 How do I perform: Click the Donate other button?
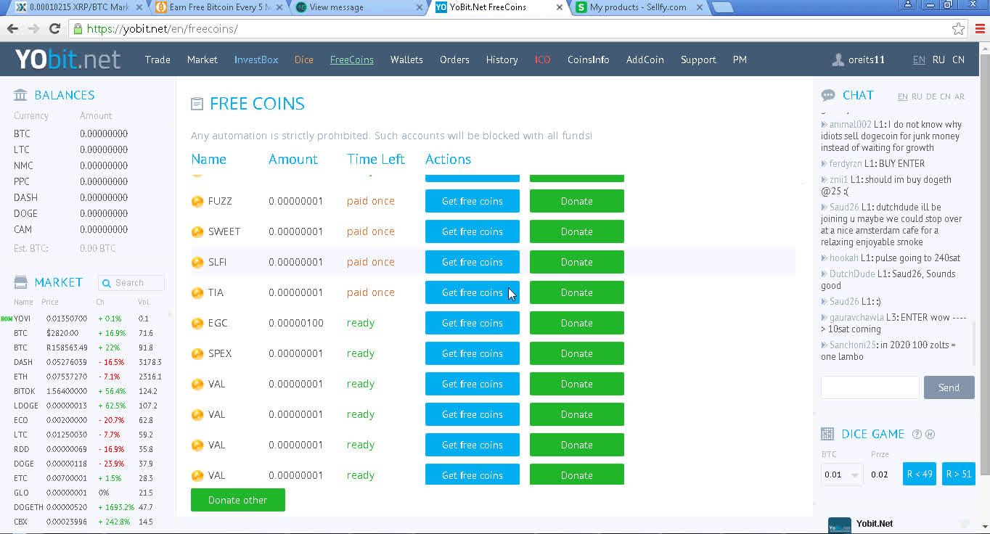click(237, 500)
